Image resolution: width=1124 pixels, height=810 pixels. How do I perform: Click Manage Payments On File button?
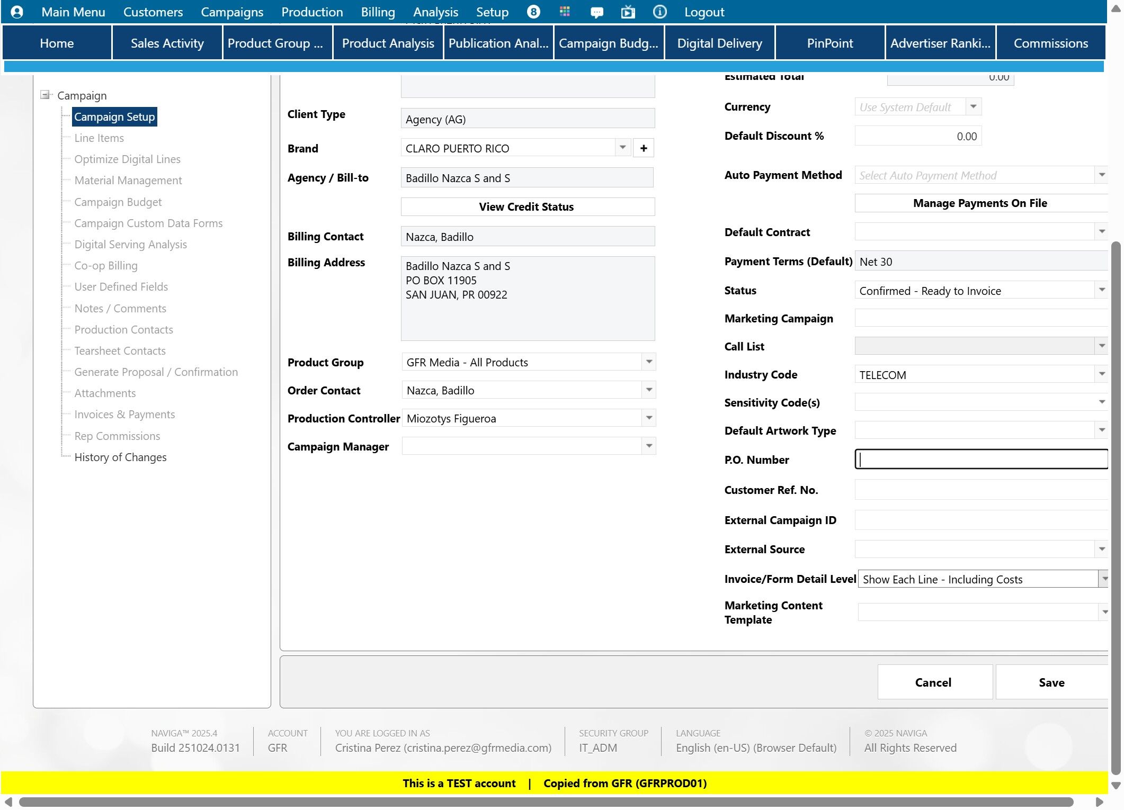coord(979,203)
